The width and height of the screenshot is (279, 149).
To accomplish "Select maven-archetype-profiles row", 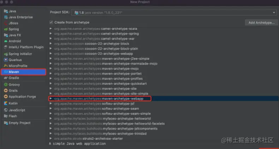I will click(164, 78).
